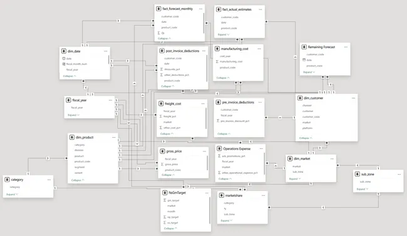
Task: Select pre_invoice_discount_pct field
Action: [x=235, y=121]
